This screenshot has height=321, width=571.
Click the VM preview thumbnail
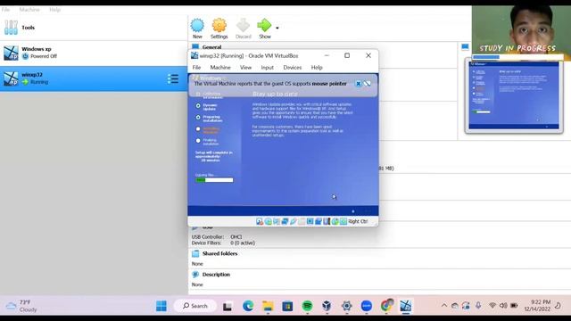[x=514, y=95]
